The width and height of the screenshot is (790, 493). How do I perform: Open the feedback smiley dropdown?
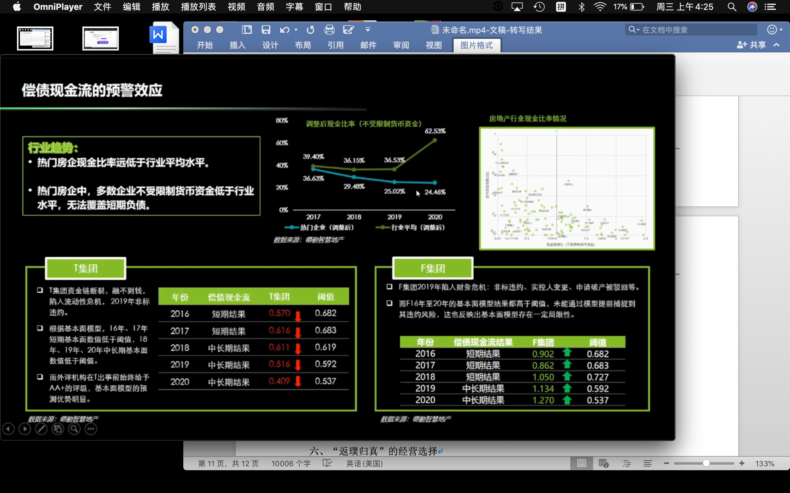774,30
